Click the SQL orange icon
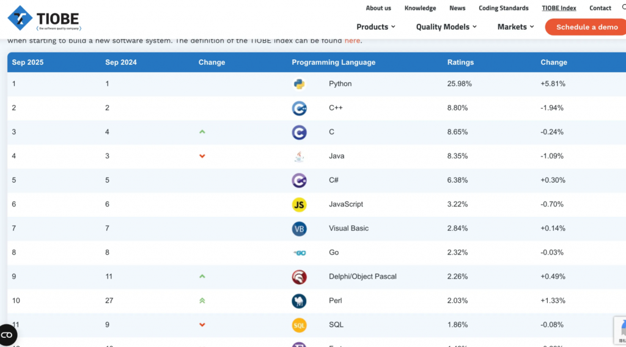This screenshot has width=626, height=347. coord(299,326)
